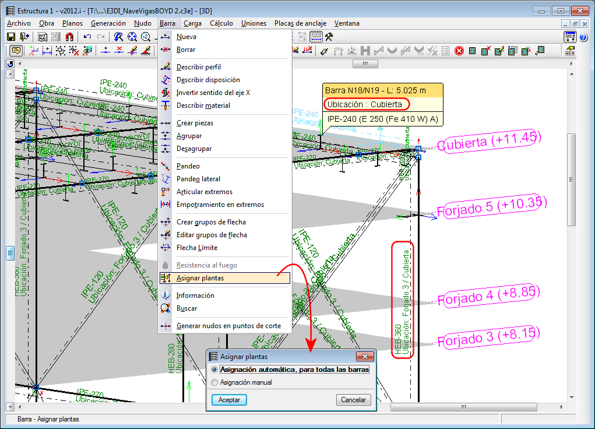
Task: Click the magnet snap icon in toolbar
Action: click(69, 37)
